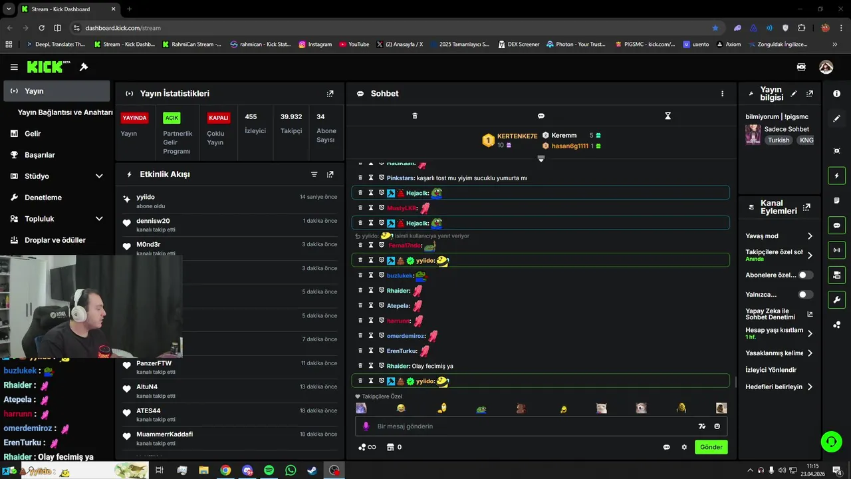Select the frog emote in the emote row
Viewport: 851px width, 479px height.
[481, 409]
